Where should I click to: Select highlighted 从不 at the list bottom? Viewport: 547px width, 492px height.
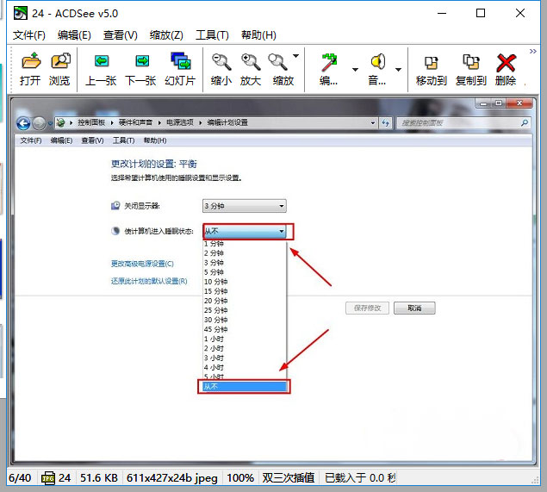click(x=244, y=387)
